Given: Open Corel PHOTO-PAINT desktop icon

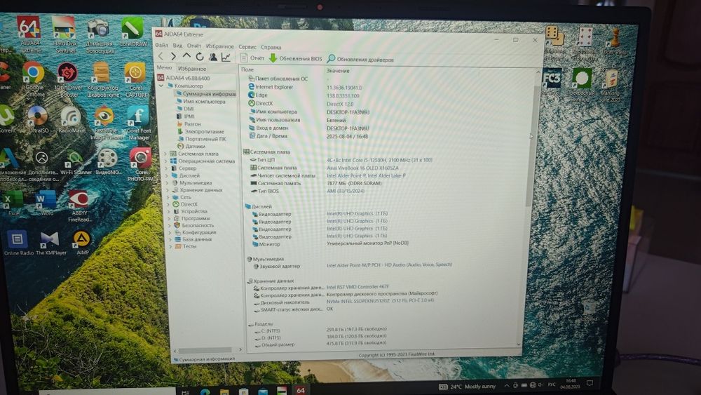Looking at the screenshot, I should [141, 165].
